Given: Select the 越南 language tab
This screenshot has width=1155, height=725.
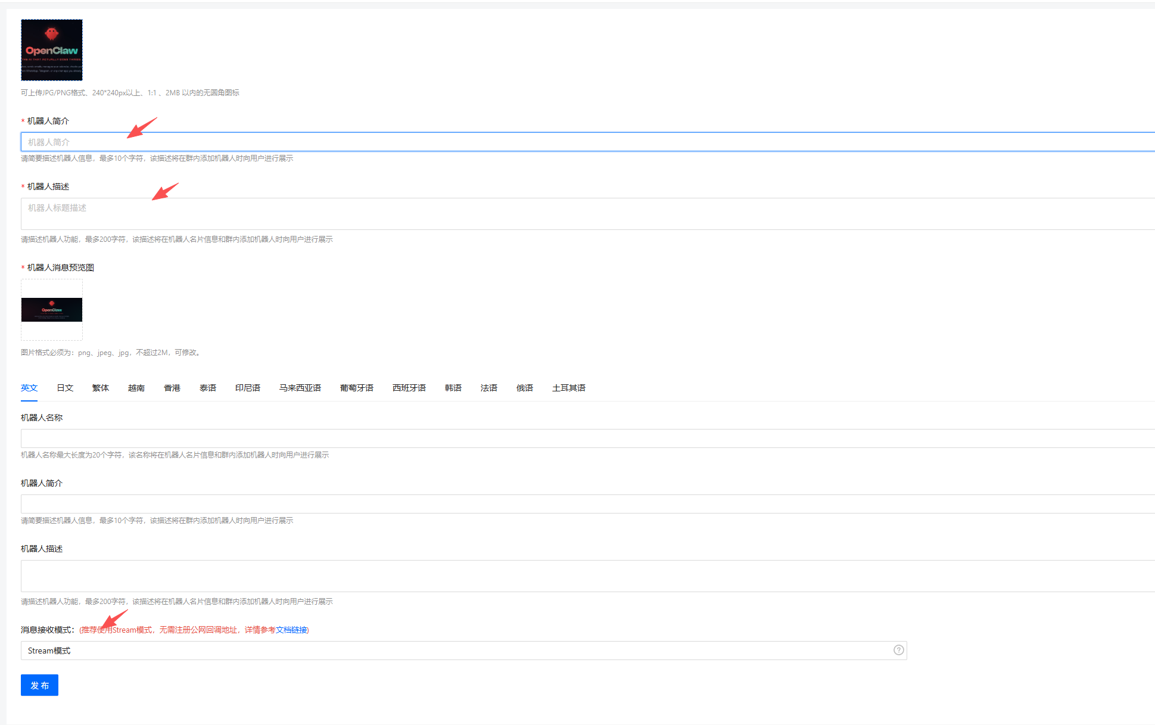Looking at the screenshot, I should click(136, 388).
